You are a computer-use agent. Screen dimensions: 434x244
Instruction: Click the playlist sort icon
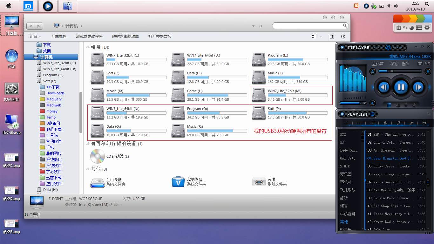pos(385,123)
